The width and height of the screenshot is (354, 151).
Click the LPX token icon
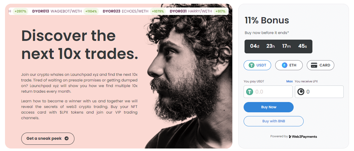301,92
